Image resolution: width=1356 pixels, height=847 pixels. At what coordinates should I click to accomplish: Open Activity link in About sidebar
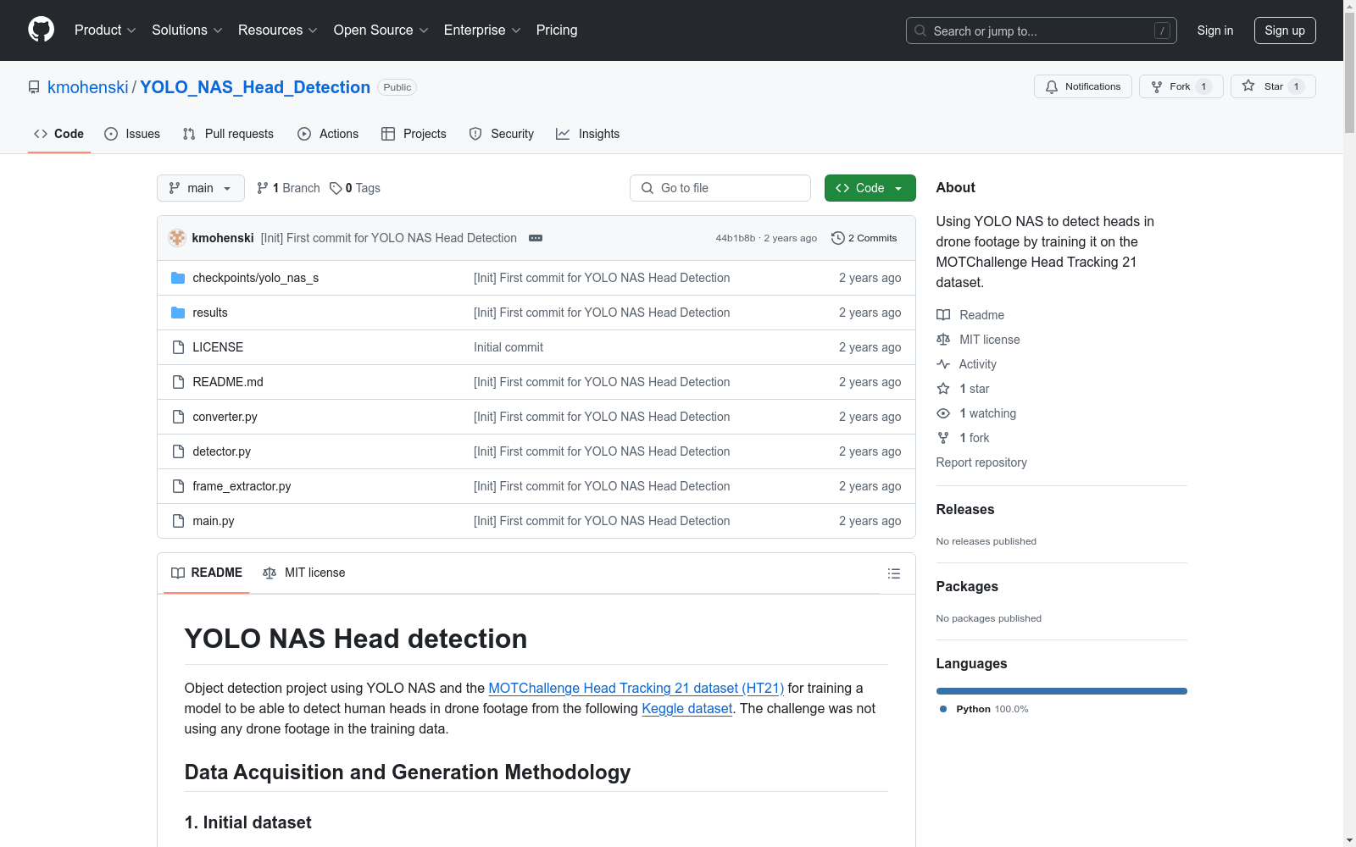(x=966, y=364)
